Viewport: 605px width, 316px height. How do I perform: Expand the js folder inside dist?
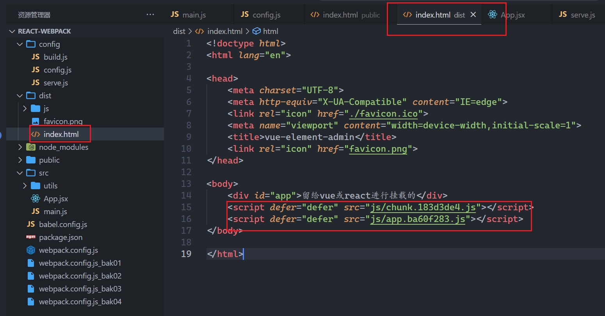[x=25, y=108]
